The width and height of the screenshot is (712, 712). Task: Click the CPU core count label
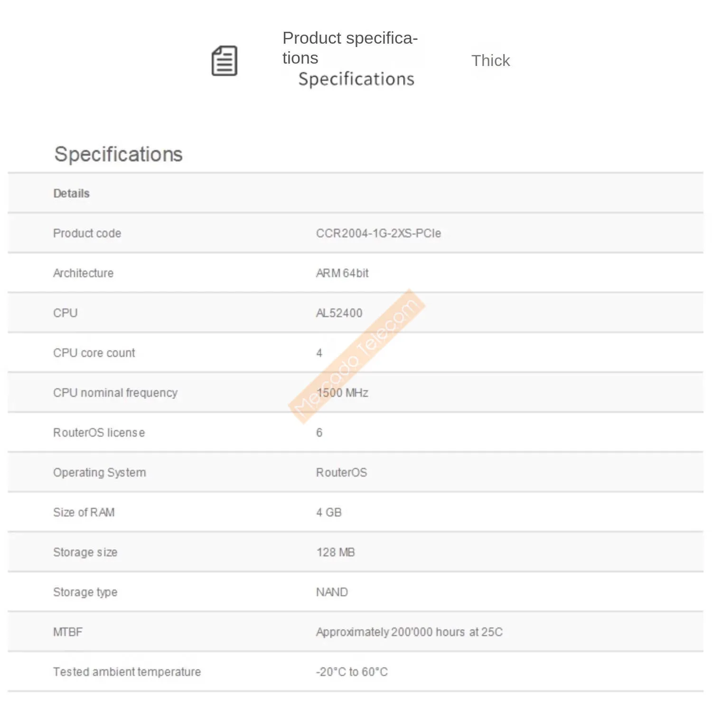(94, 353)
